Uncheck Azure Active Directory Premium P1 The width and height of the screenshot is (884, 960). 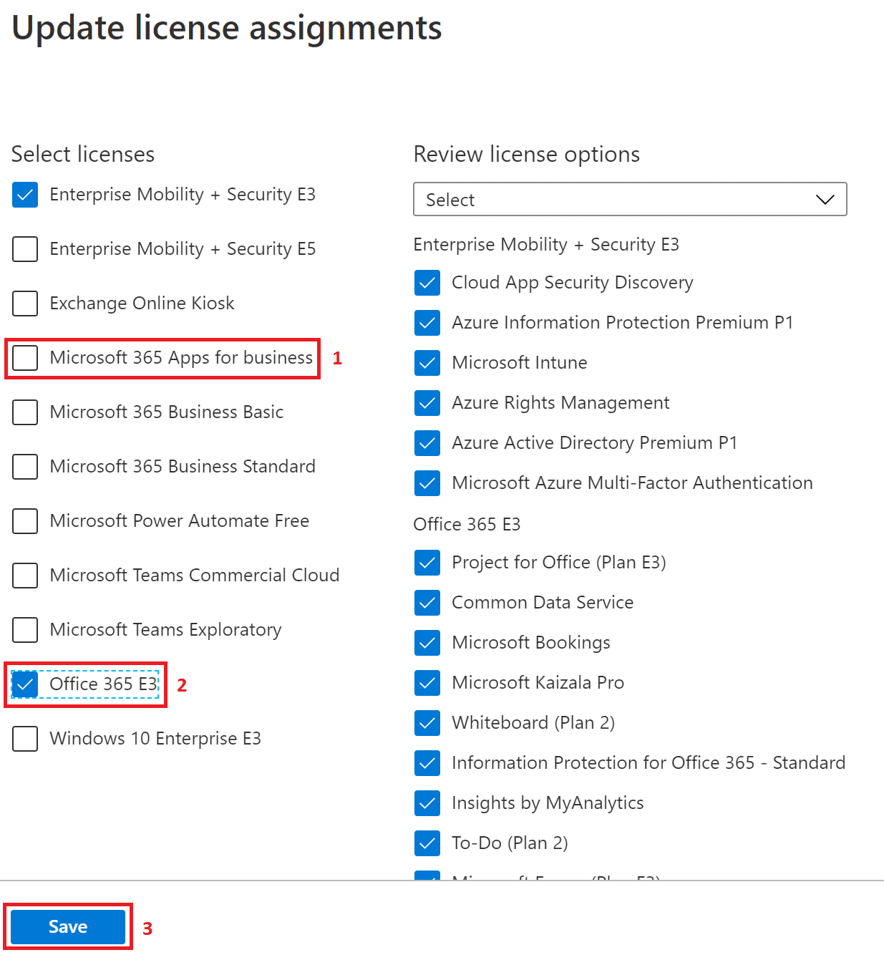point(427,443)
